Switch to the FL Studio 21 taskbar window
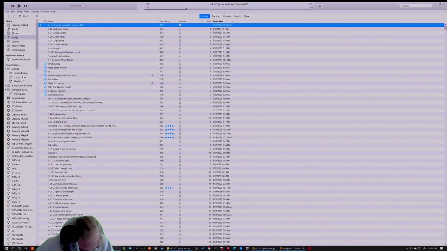This screenshot has height=251, width=447. pyautogui.click(x=293, y=248)
